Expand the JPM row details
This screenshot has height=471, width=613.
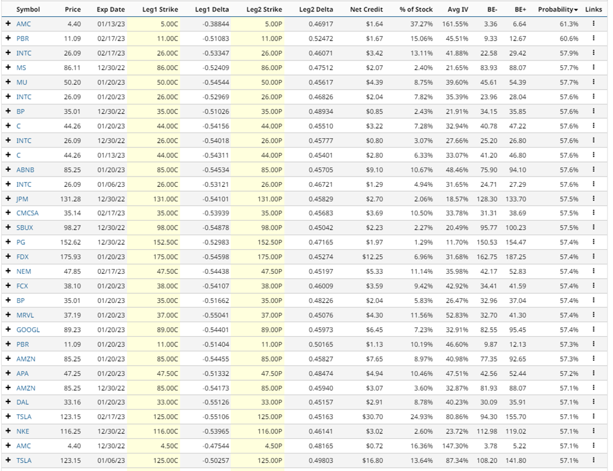(x=8, y=198)
